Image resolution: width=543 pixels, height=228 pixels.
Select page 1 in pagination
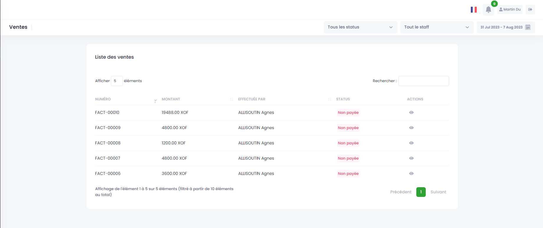coord(421,192)
